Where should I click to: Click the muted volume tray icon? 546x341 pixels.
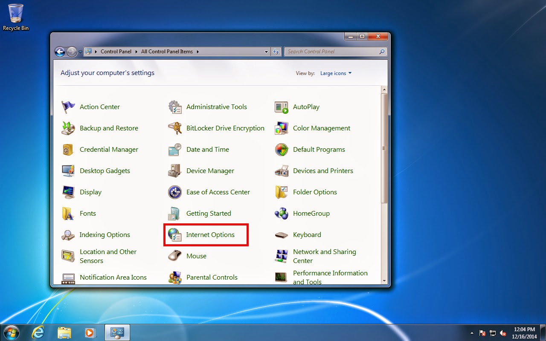[x=503, y=333]
